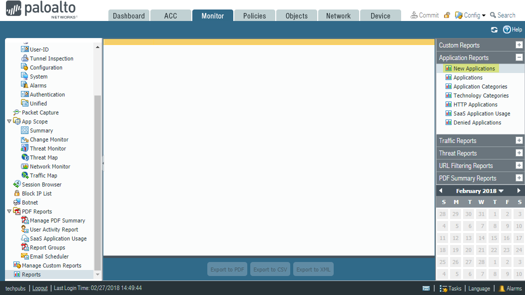The width and height of the screenshot is (525, 295).
Task: Click the Block IP List lock icon
Action: [17, 193]
